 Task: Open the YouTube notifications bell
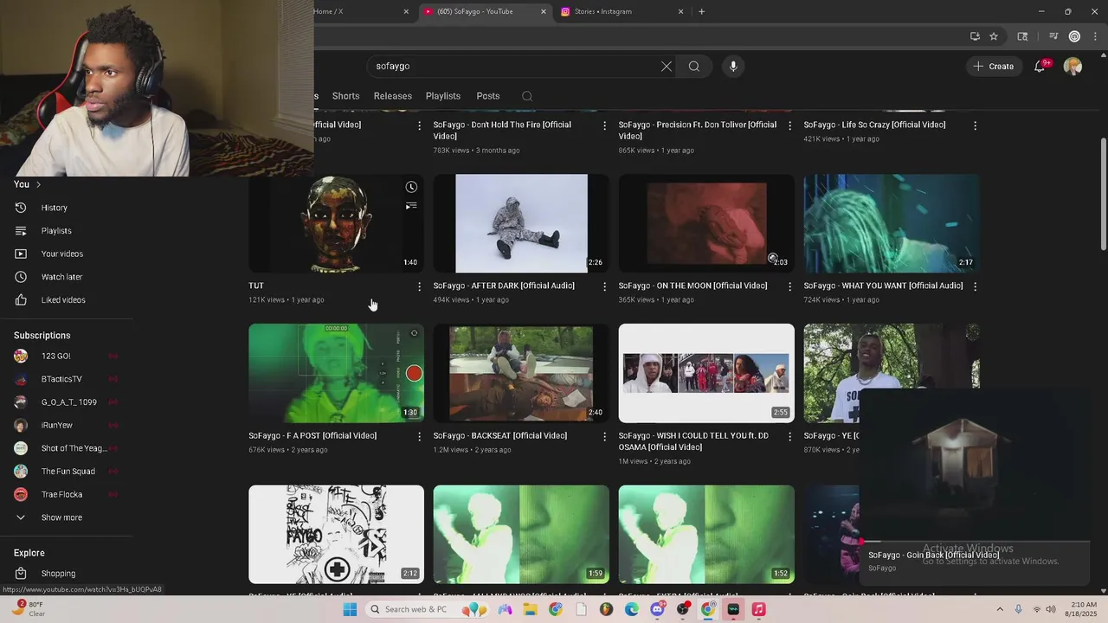pos(1041,66)
